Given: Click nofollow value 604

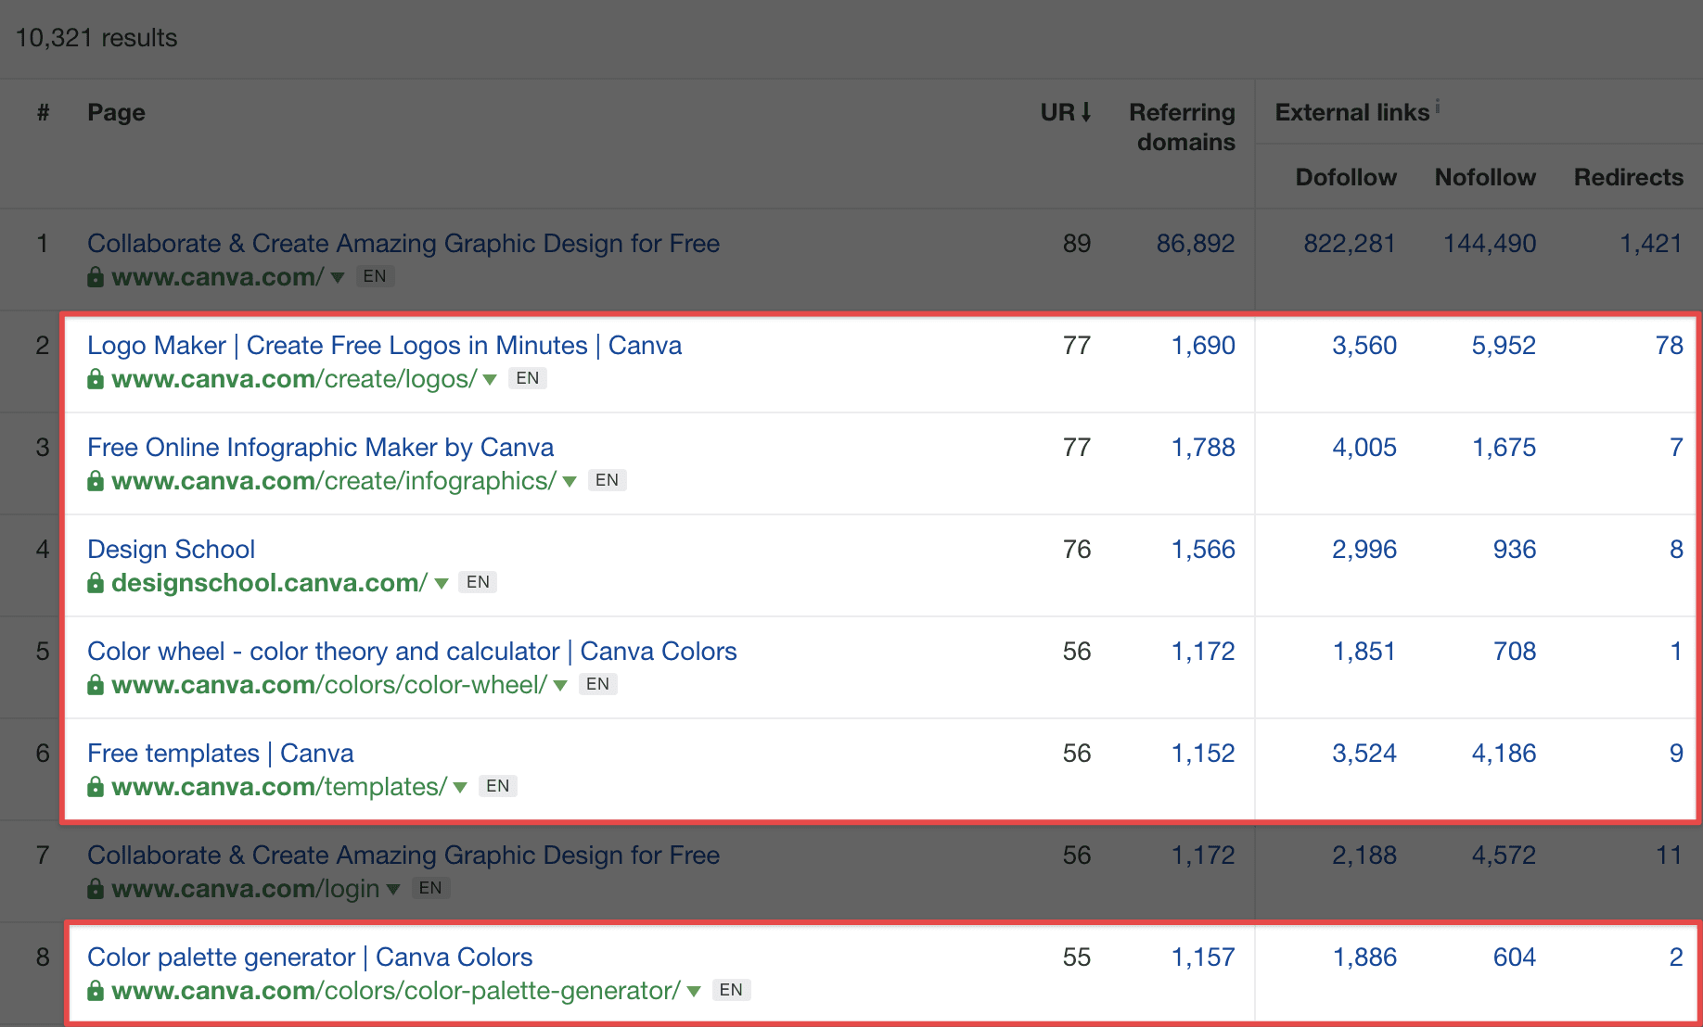Looking at the screenshot, I should click(1515, 957).
